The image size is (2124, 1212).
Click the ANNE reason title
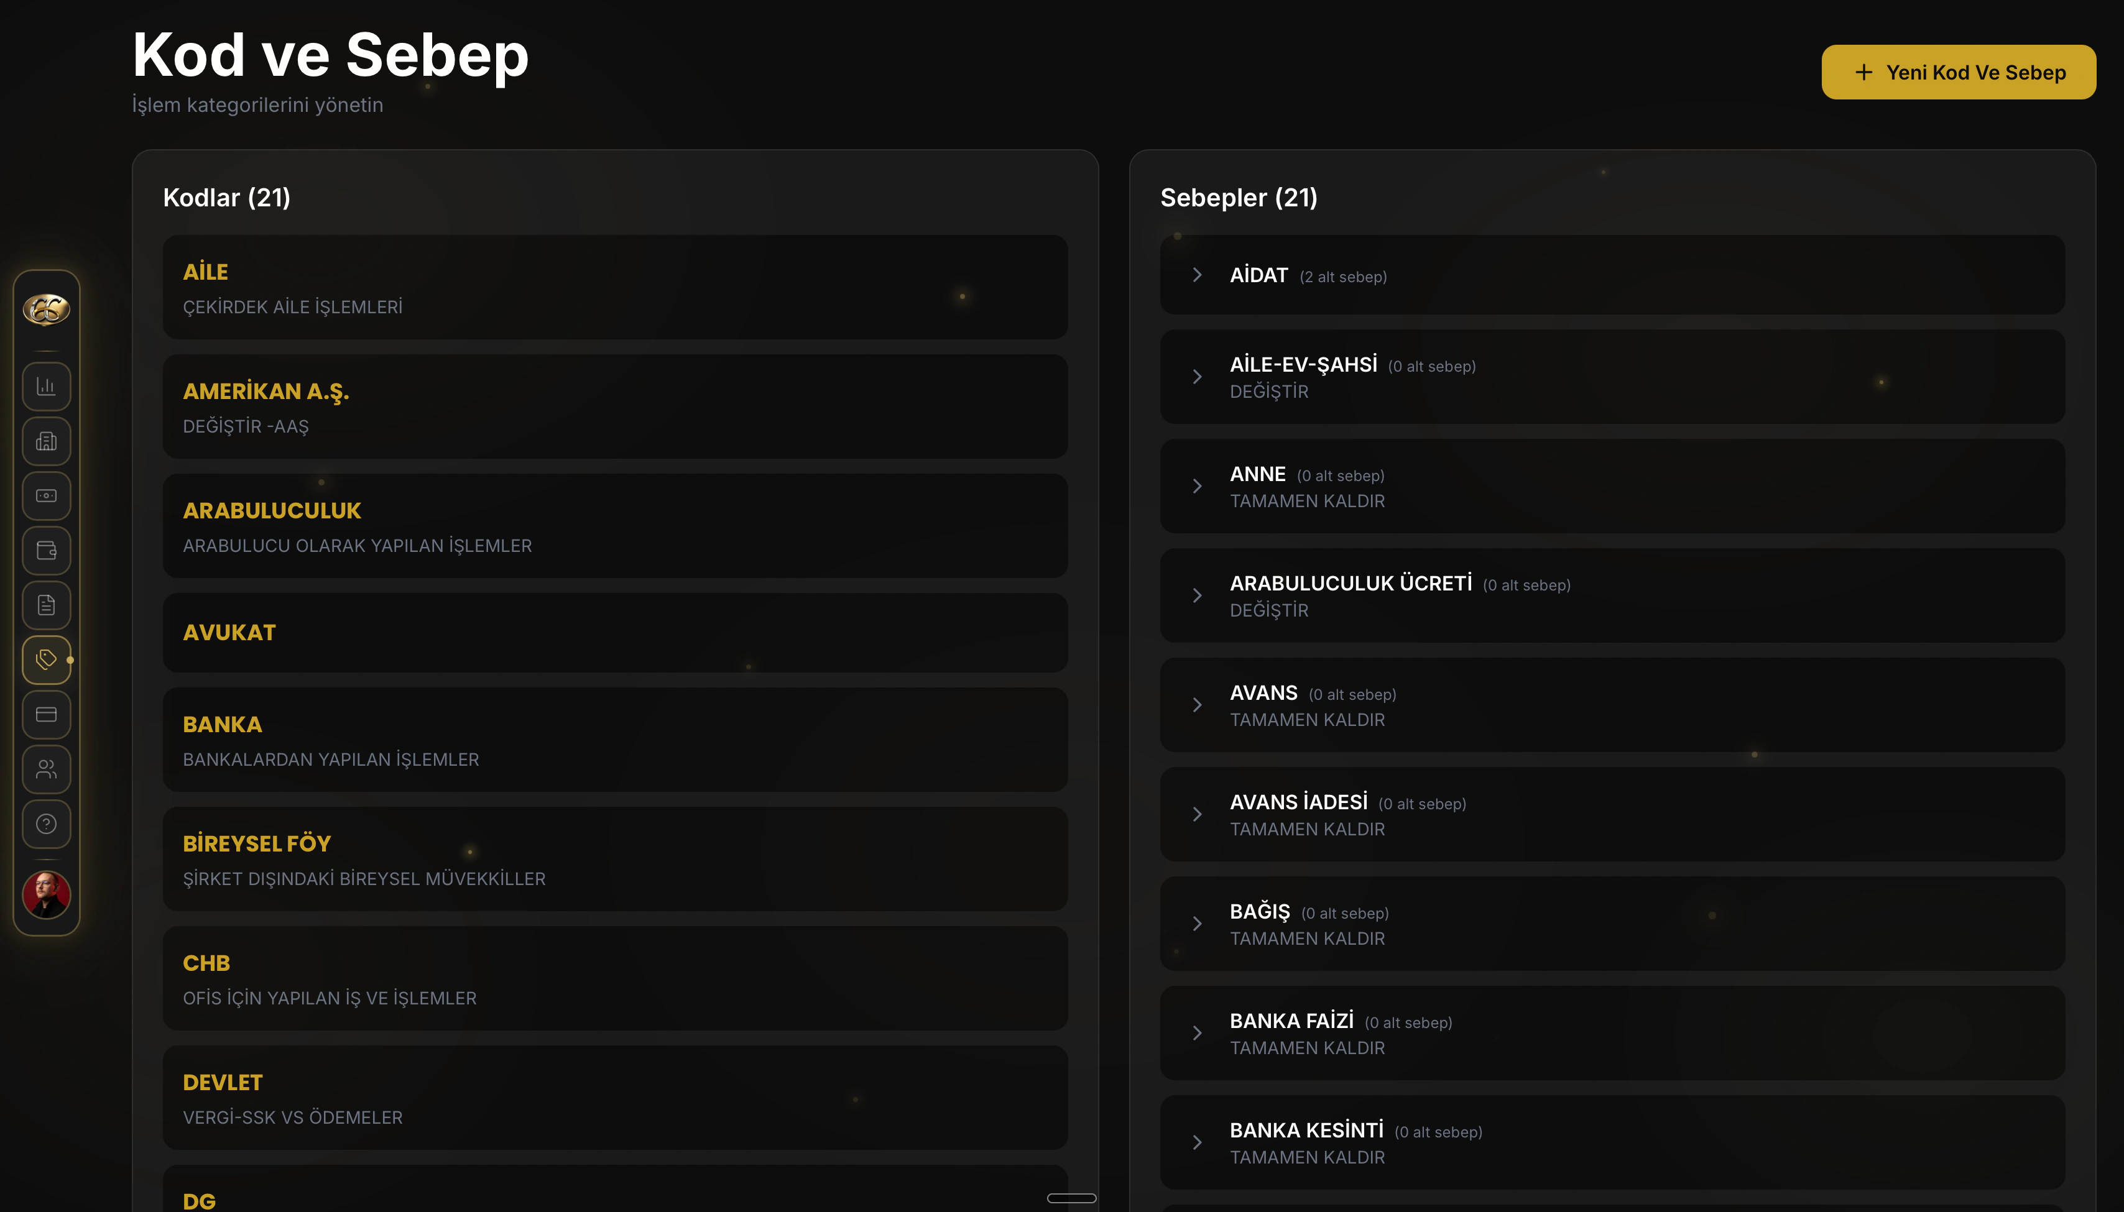pos(1257,474)
